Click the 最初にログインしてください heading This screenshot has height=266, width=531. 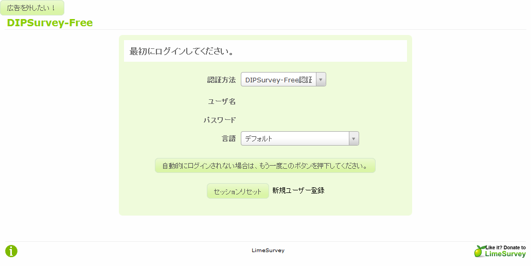click(182, 51)
